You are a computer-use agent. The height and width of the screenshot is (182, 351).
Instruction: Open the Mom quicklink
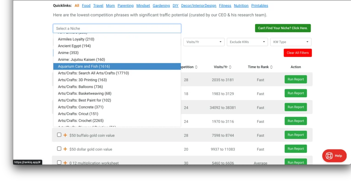tap(110, 5)
